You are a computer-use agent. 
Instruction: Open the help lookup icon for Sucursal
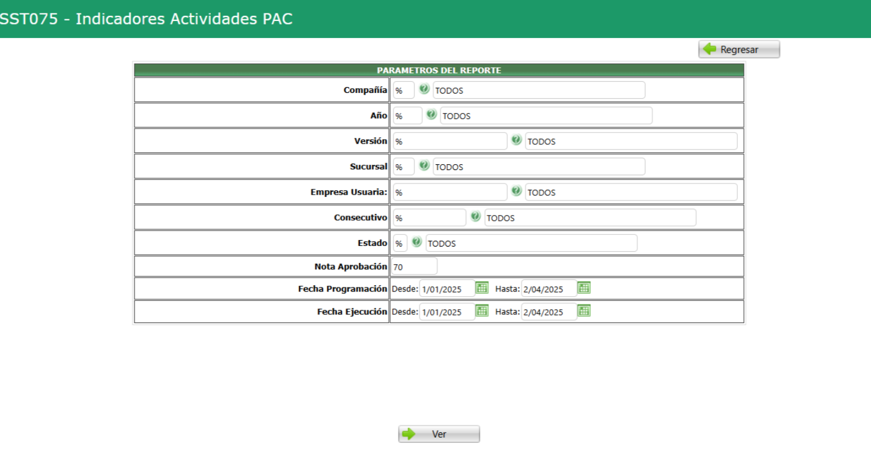[424, 166]
